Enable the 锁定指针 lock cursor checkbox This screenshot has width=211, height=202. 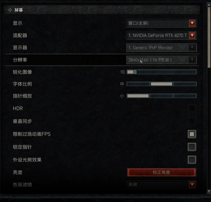[x=192, y=147]
